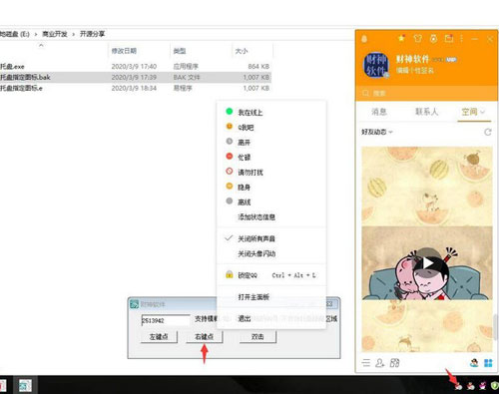The width and height of the screenshot is (499, 394).
Task: Open the blue app manager tiles icon
Action: click(488, 363)
